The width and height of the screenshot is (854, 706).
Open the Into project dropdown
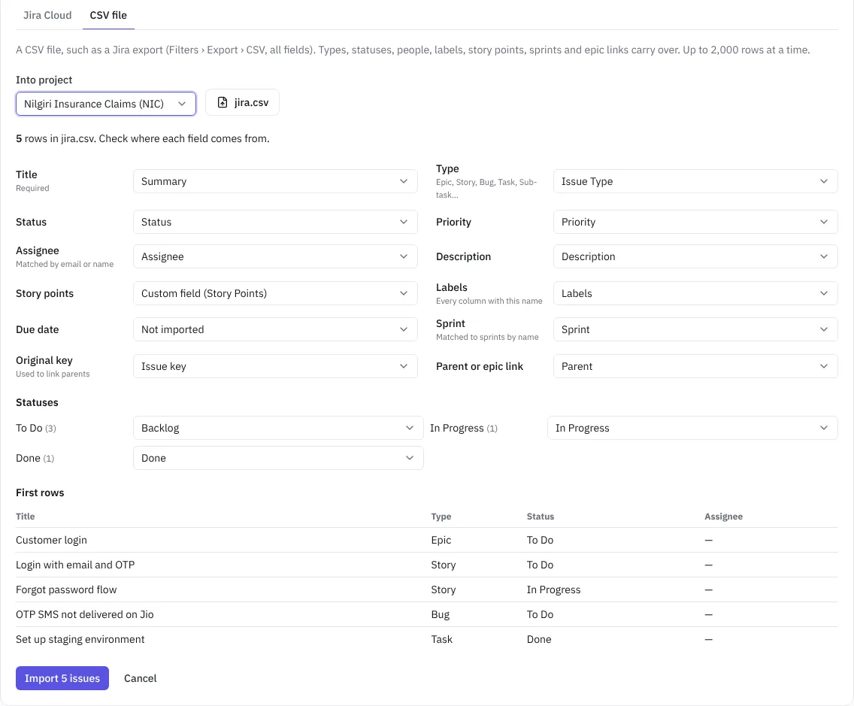click(106, 104)
